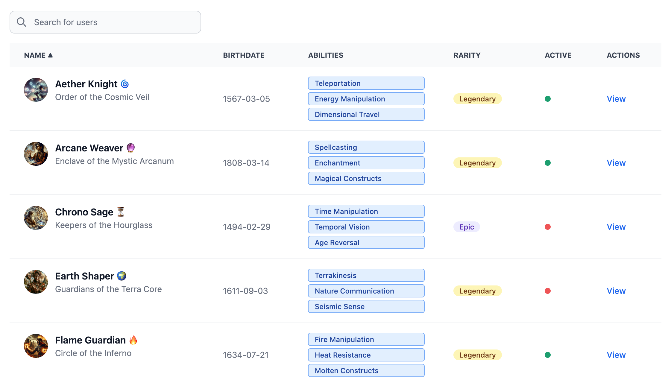Screen dimensions: 671x383
Task: Click Earth Shaper's globe emoji
Action: pyautogui.click(x=122, y=276)
